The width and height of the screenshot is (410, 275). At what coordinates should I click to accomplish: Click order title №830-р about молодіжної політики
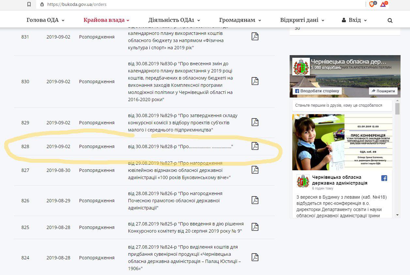[181, 82]
